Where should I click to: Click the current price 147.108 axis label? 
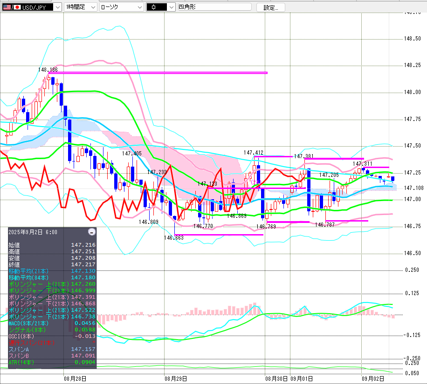[x=414, y=188]
